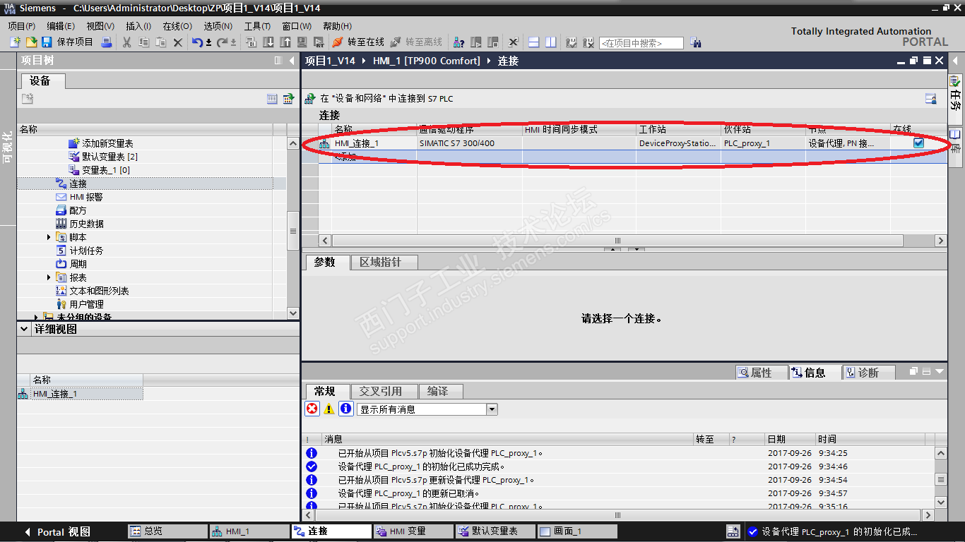Screen dimensions: 965x542
Task: Click the Redo arrow icon
Action: 223,42
